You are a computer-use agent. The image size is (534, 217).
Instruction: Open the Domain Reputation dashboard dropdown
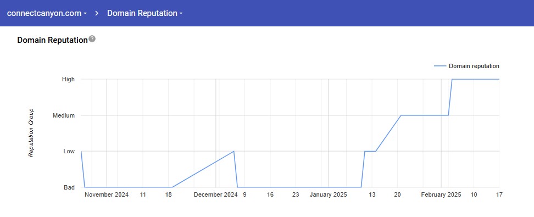pyautogui.click(x=144, y=13)
